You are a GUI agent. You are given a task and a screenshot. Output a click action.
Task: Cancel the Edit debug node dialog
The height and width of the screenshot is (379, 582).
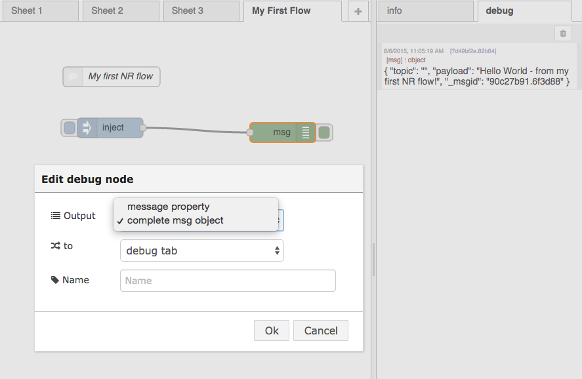tap(320, 330)
